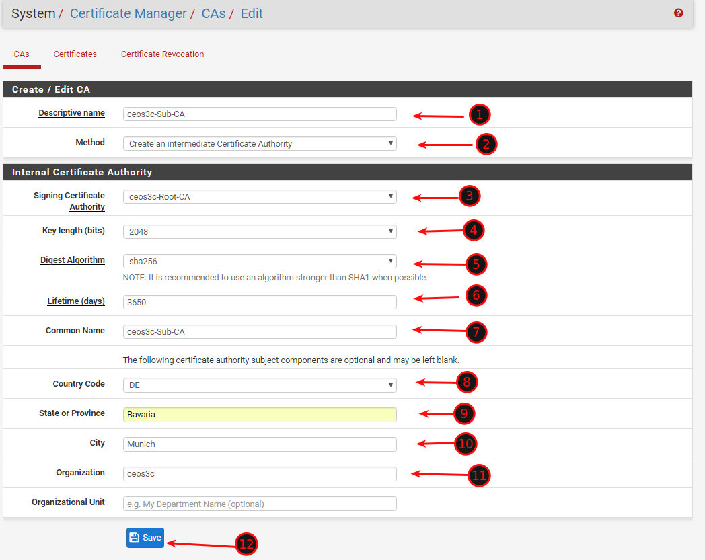The image size is (705, 560).
Task: Select the City input field
Action: click(x=260, y=444)
